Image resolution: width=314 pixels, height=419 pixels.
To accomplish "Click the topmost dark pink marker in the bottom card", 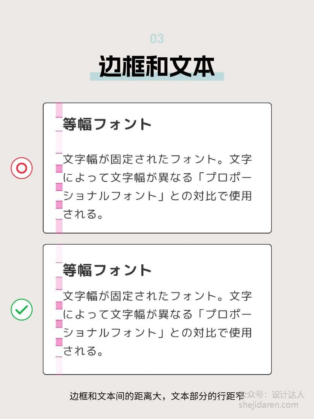I will 59,305.
